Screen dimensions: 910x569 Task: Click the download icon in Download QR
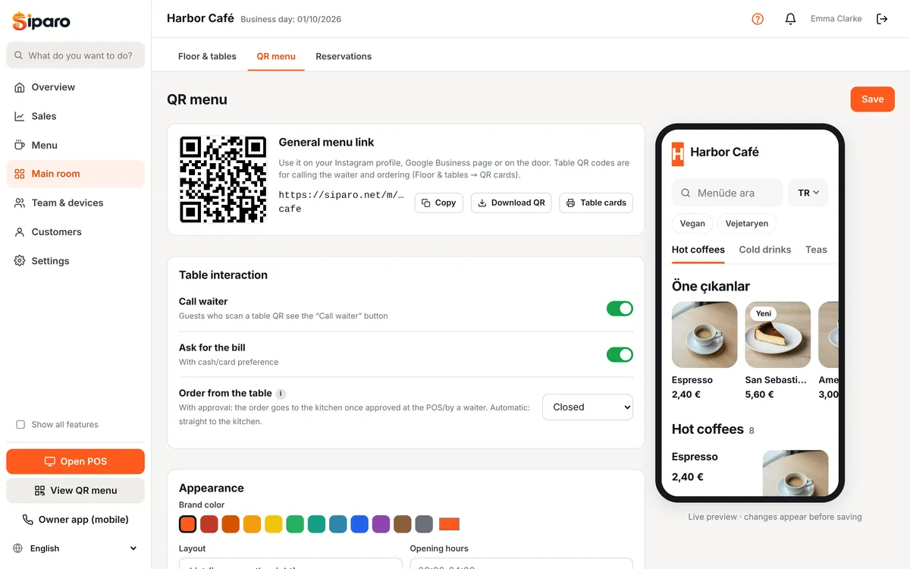pos(482,203)
